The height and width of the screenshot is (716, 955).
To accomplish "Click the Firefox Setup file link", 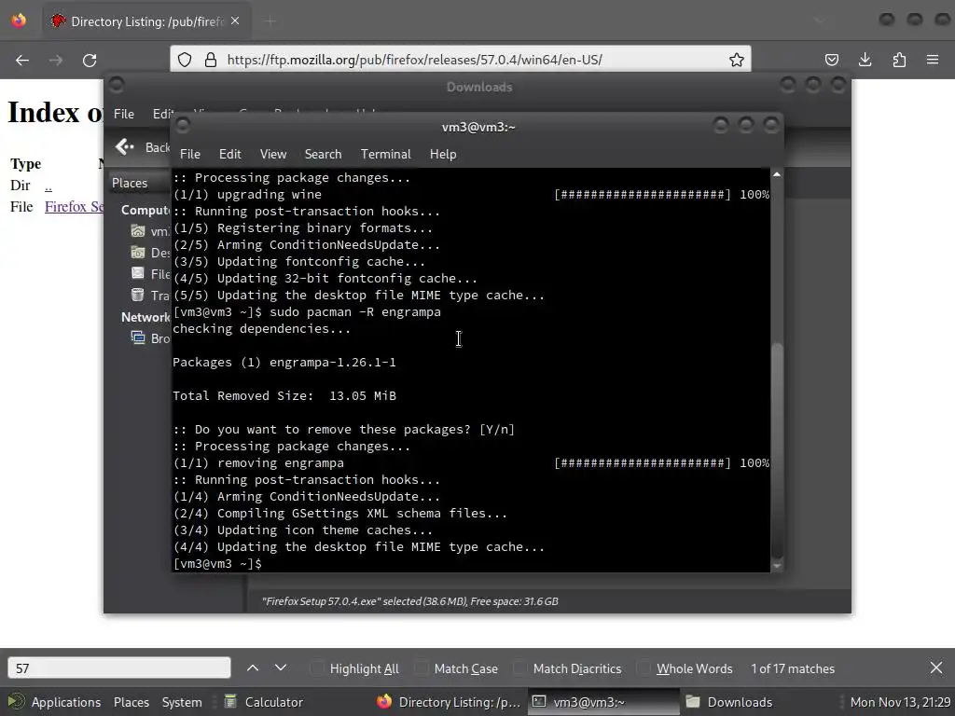I will pyautogui.click(x=74, y=207).
